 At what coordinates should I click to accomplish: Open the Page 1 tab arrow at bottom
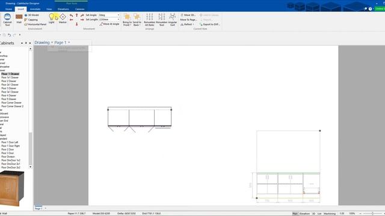point(46,208)
